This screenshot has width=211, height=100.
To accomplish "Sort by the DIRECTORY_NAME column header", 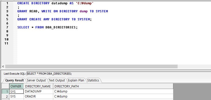I will point(38,86).
